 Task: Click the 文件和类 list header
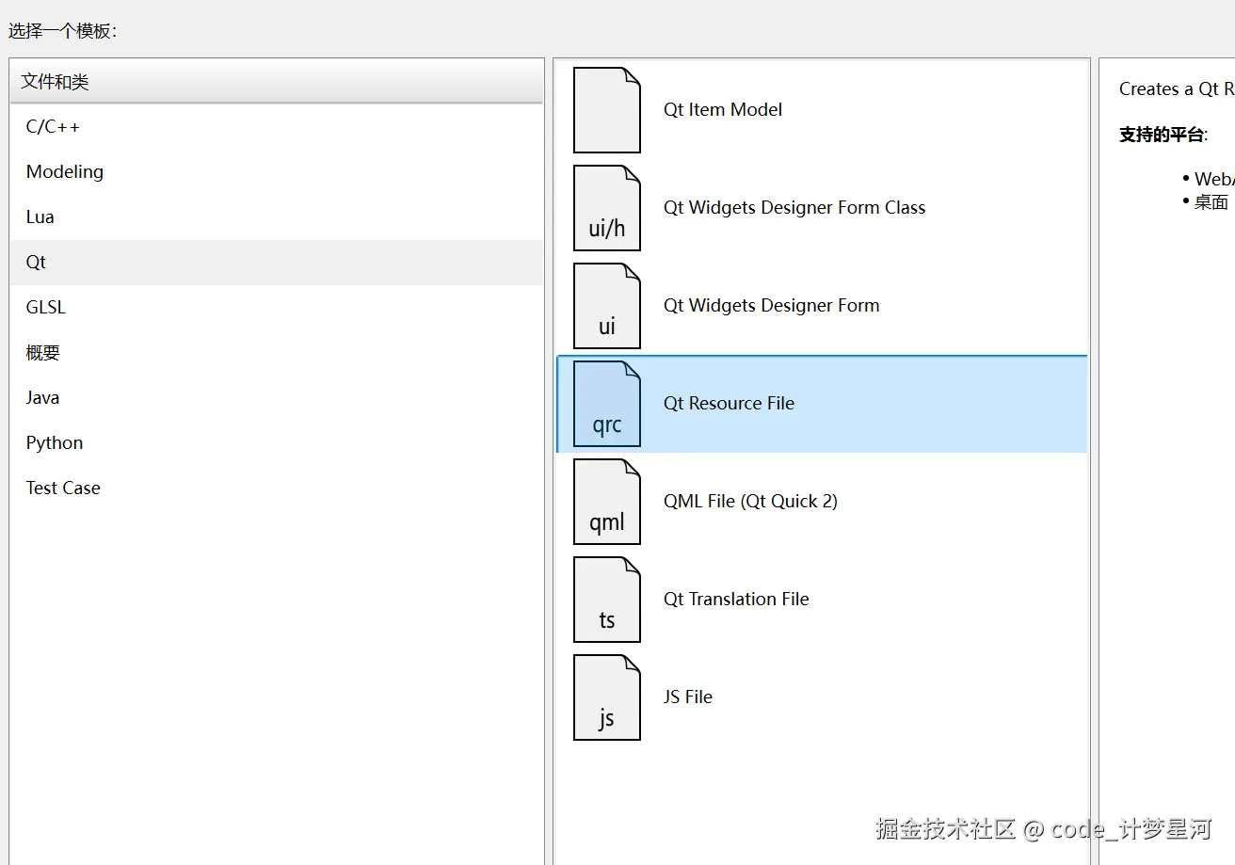(x=277, y=82)
